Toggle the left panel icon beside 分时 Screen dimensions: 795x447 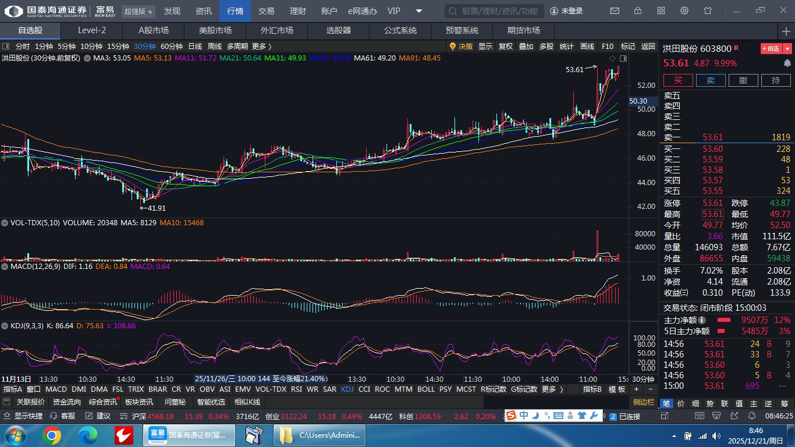pyautogui.click(x=6, y=47)
